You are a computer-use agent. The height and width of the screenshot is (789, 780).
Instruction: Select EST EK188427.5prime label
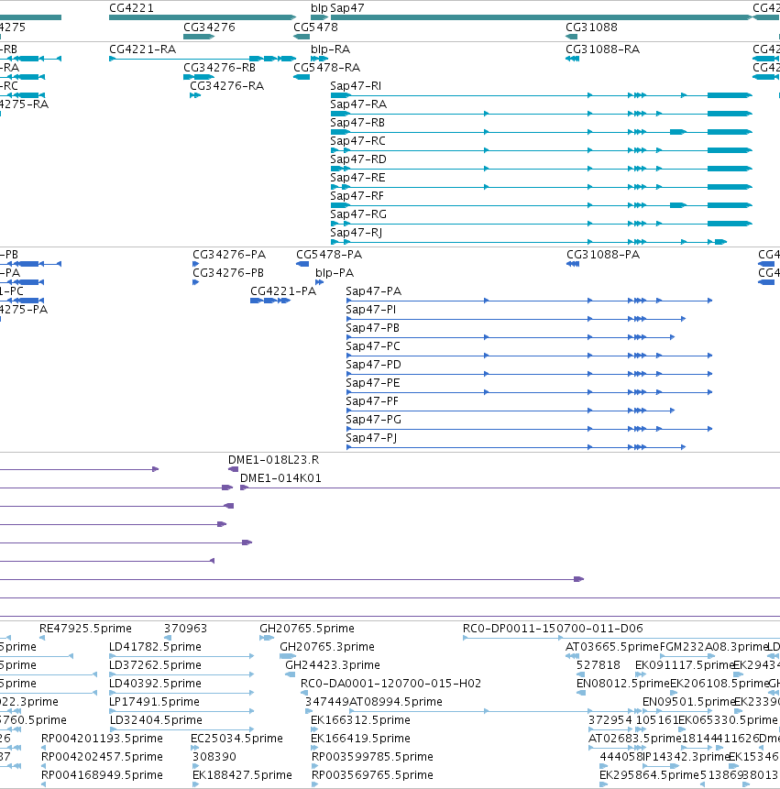[242, 775]
